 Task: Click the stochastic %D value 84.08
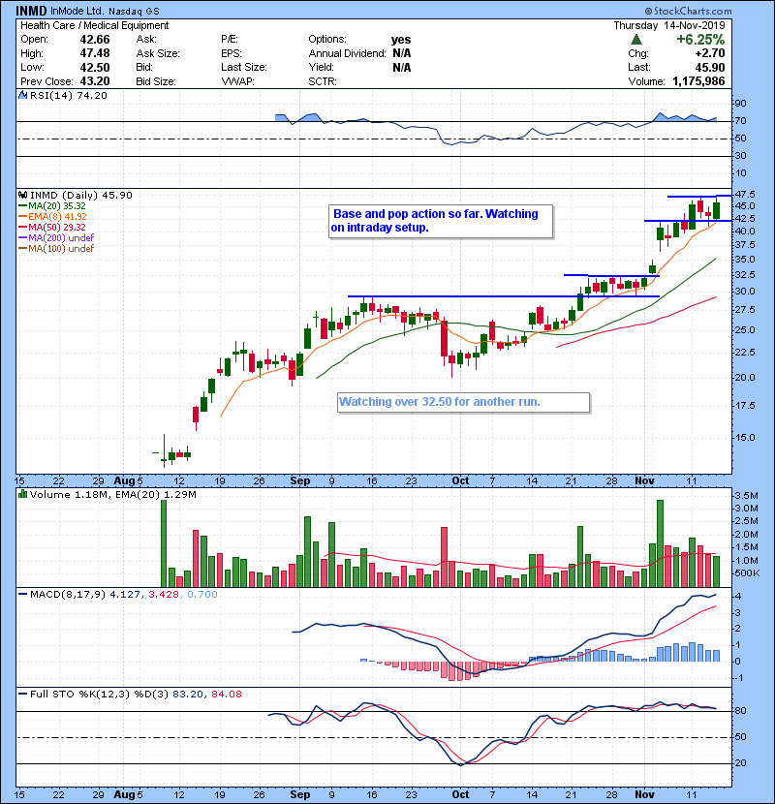point(226,695)
